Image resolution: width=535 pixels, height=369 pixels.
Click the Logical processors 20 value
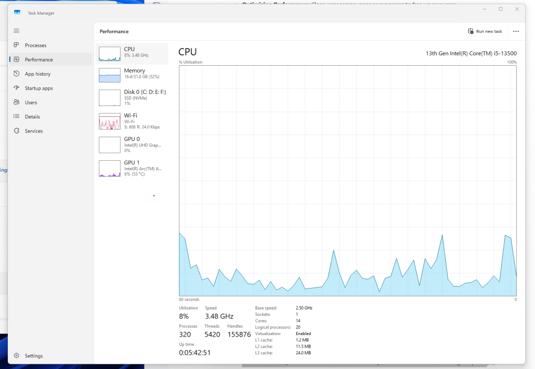(298, 327)
